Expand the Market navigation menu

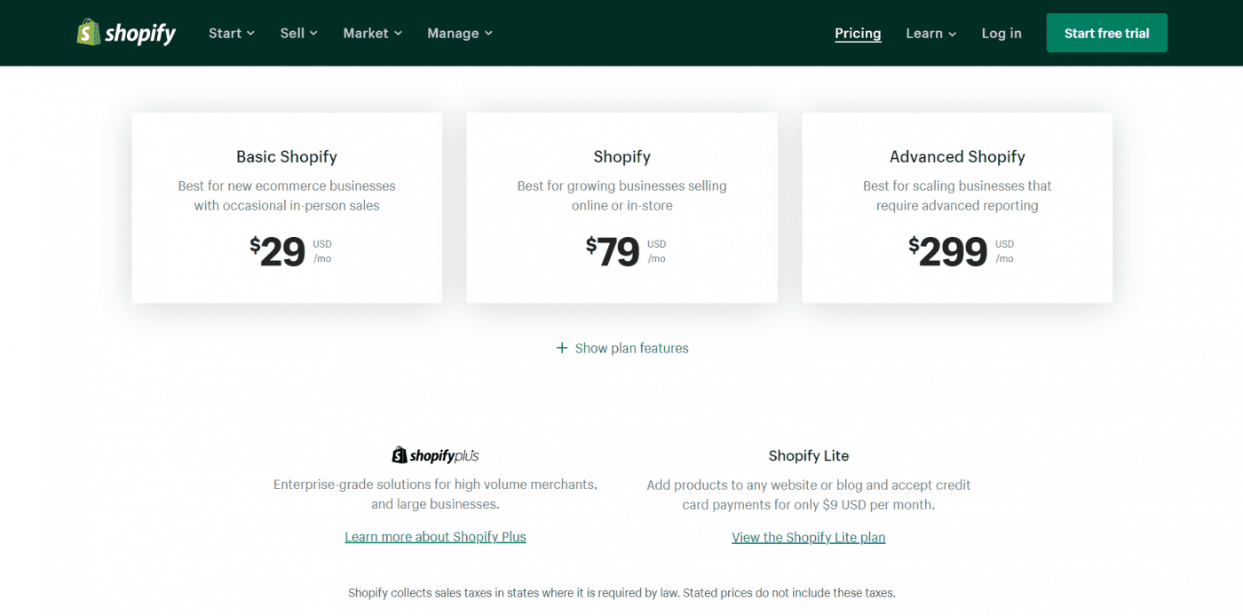click(373, 33)
